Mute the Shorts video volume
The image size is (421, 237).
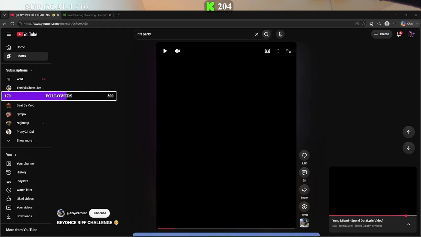(177, 51)
